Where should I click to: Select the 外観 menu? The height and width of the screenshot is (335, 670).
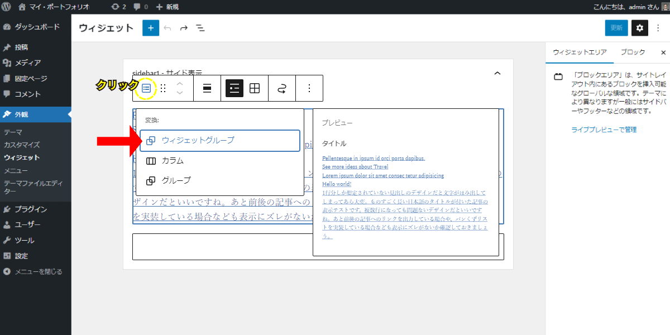36,114
